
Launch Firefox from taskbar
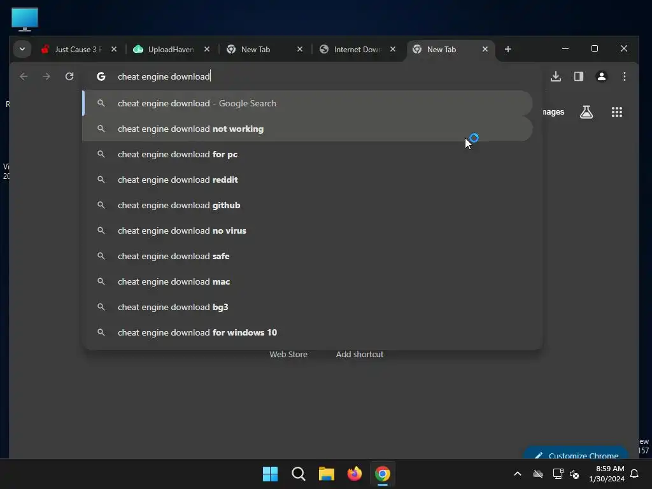tap(354, 474)
